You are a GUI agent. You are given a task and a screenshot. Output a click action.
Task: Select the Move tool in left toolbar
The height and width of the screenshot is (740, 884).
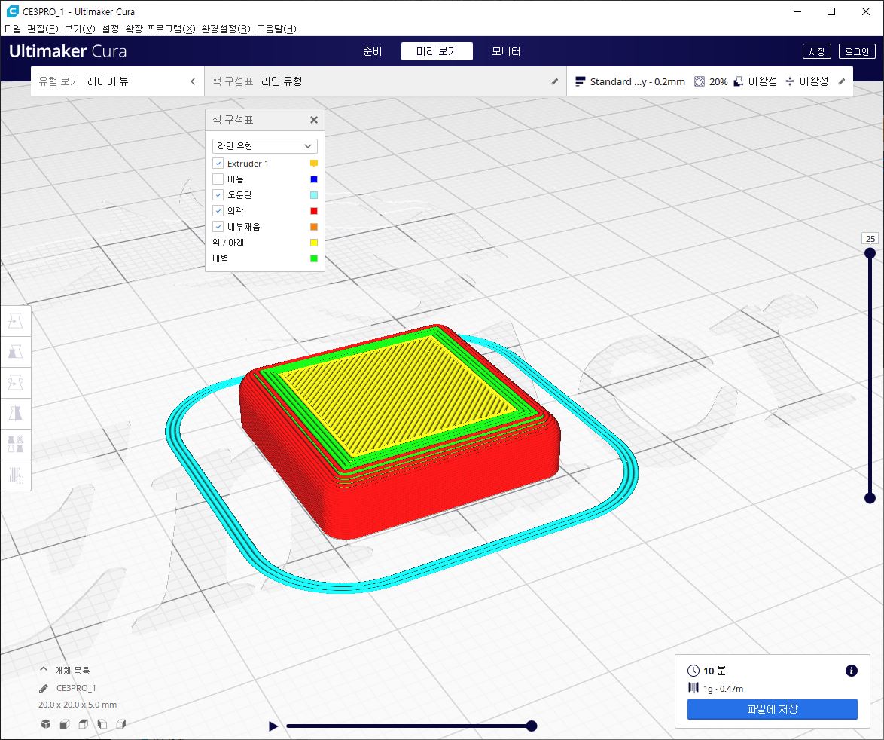15,321
